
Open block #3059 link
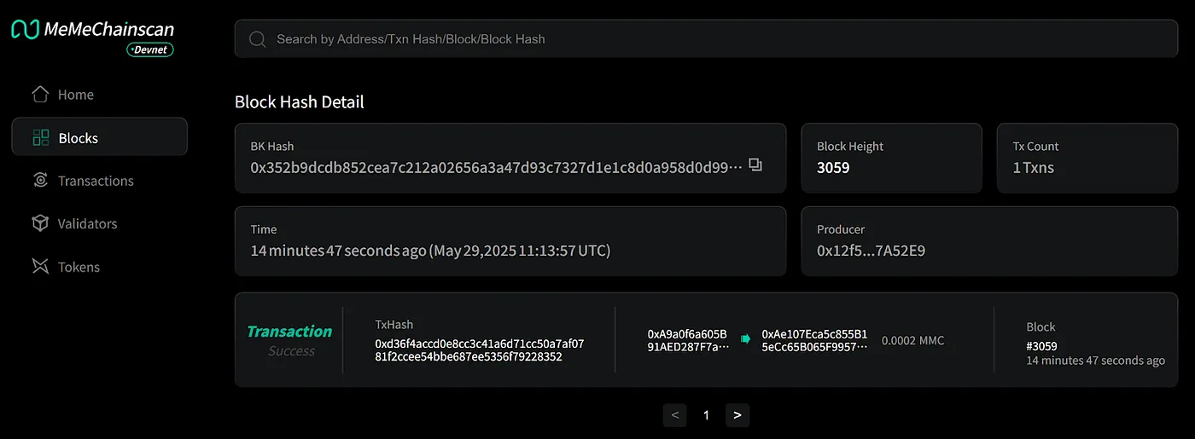[x=1041, y=346]
